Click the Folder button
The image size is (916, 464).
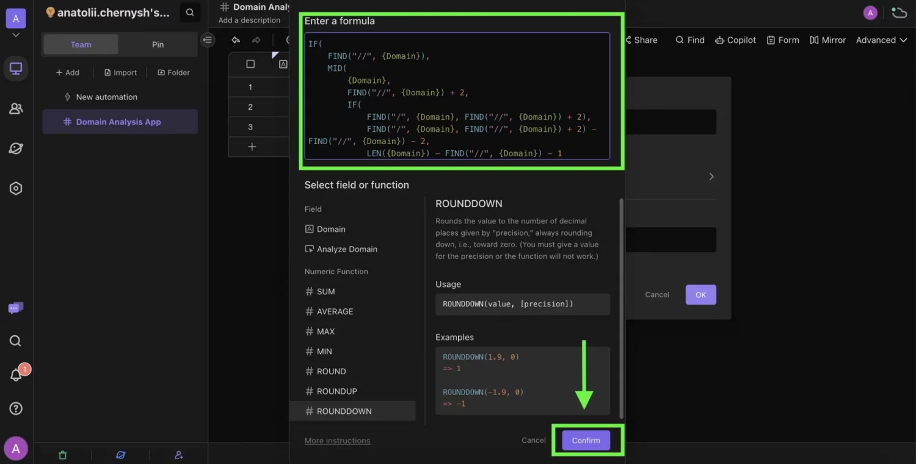(173, 73)
